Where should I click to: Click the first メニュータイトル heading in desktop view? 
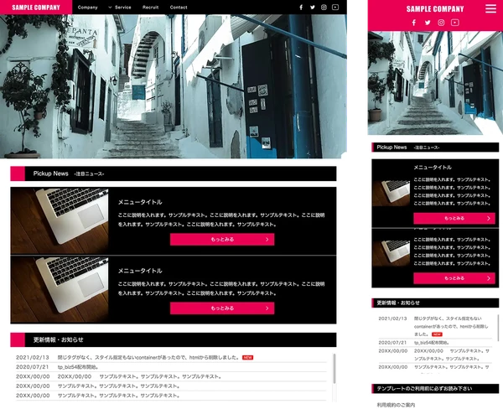click(140, 202)
